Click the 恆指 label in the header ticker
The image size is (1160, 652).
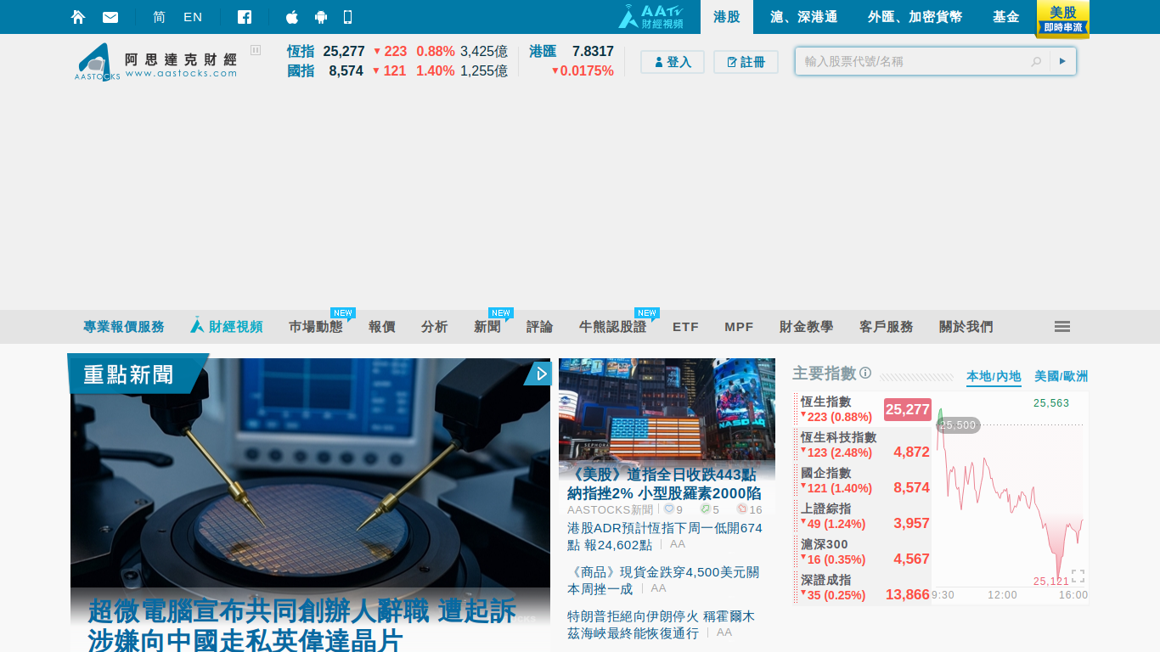click(x=301, y=51)
